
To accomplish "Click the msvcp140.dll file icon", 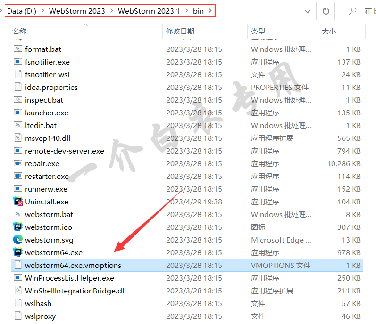I will pos(18,138).
